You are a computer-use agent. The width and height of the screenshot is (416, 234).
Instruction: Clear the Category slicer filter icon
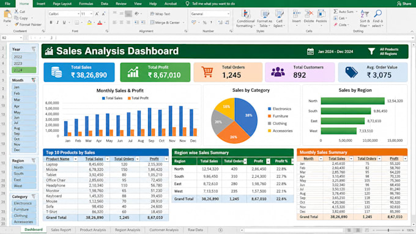point(34,196)
